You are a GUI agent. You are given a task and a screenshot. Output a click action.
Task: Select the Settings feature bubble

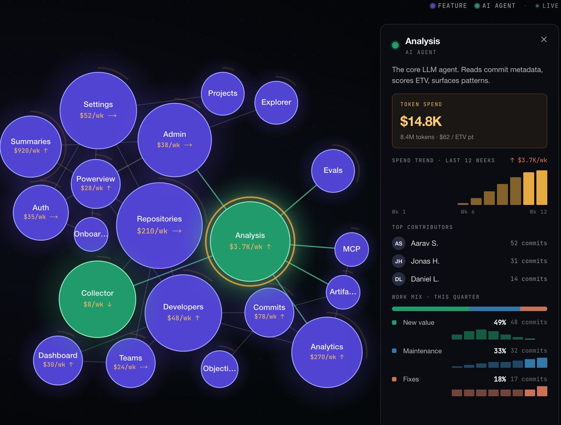[98, 111]
